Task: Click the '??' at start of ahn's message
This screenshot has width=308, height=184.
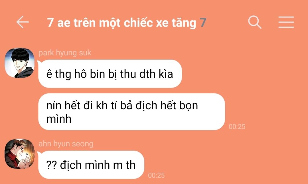Action: 51,165
